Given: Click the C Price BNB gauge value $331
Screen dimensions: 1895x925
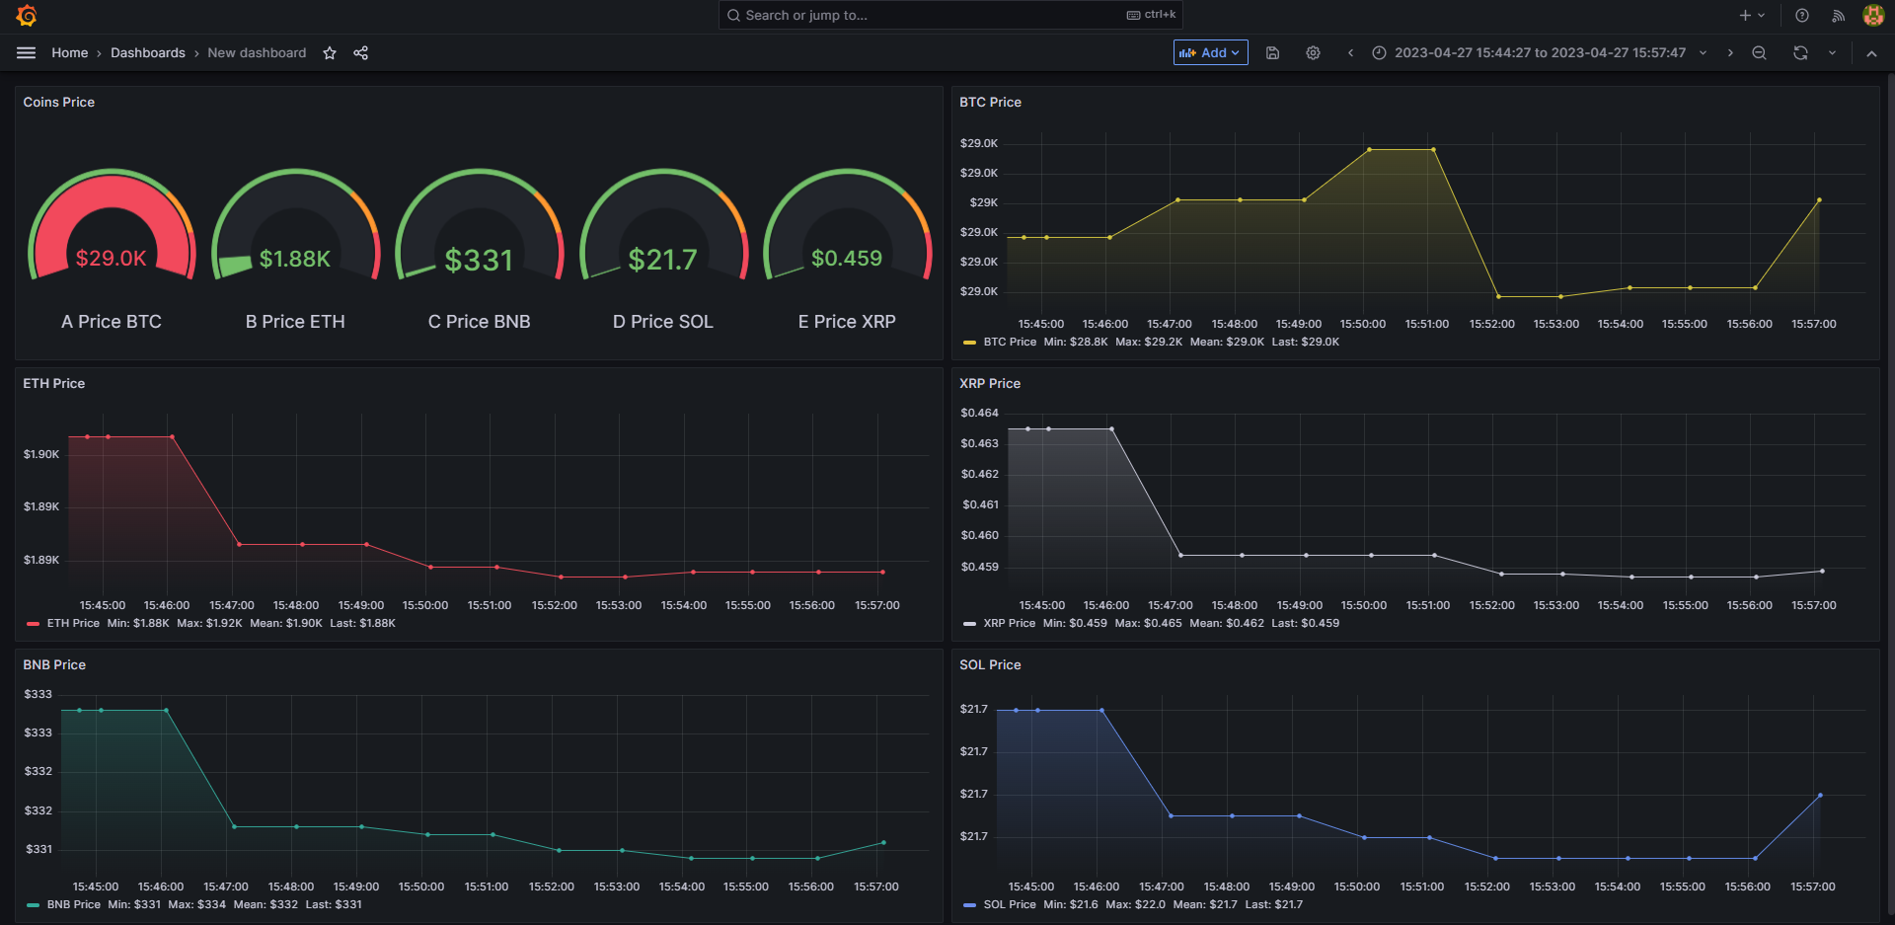Looking at the screenshot, I should tap(479, 260).
